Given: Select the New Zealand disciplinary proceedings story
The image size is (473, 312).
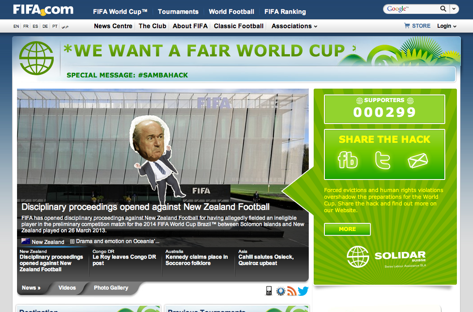Looking at the screenshot, I should (52, 261).
